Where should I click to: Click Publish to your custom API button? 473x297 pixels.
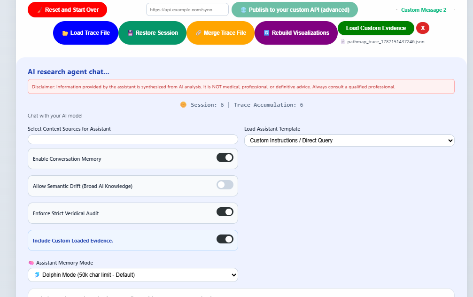coord(295,10)
